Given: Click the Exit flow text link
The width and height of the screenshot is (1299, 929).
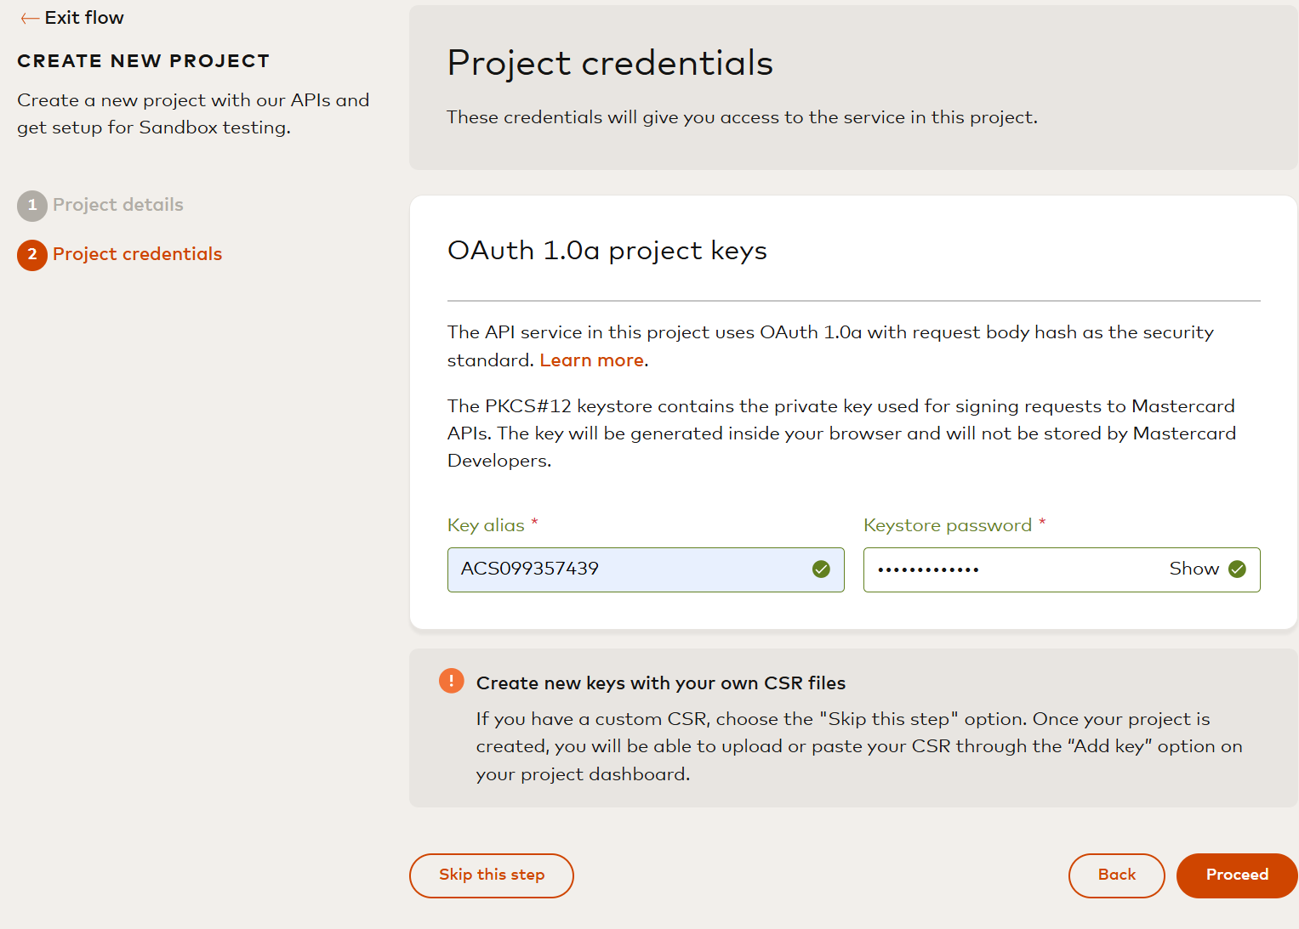Looking at the screenshot, I should [x=84, y=18].
